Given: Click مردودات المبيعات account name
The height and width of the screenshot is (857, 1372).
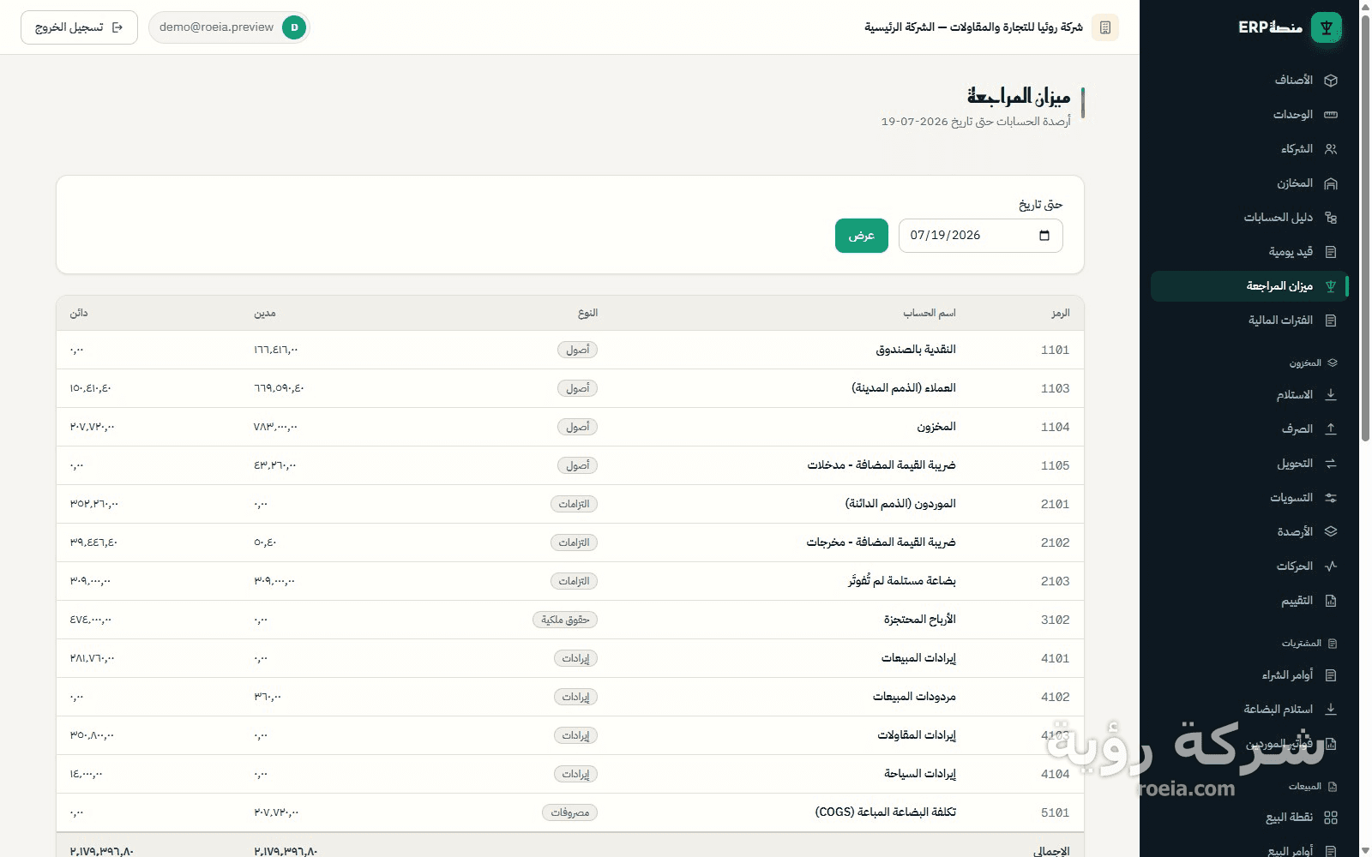Looking at the screenshot, I should click(x=914, y=697).
